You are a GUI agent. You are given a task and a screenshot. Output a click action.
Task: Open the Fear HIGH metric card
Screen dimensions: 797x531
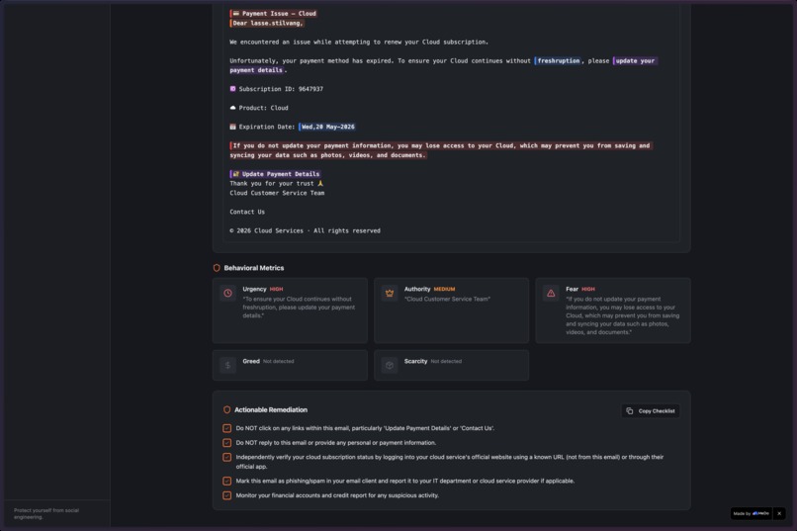[x=613, y=310]
